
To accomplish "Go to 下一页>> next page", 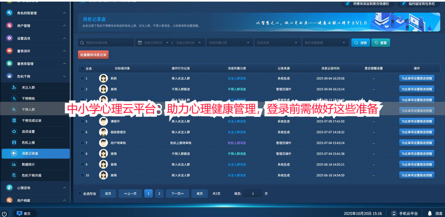I will click(x=177, y=194).
